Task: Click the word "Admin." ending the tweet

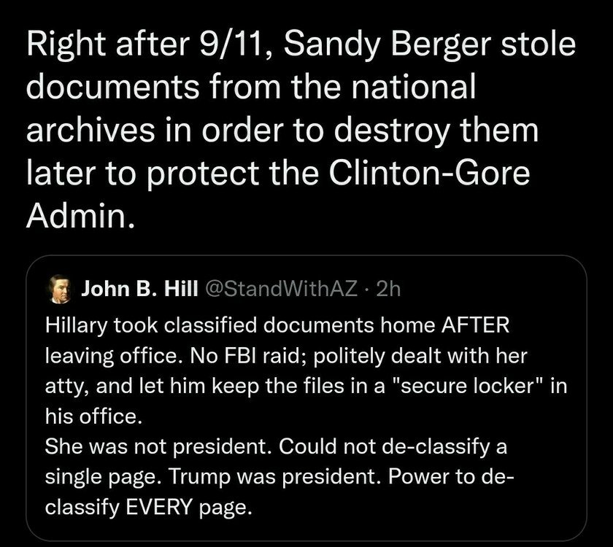Action: click(80, 216)
